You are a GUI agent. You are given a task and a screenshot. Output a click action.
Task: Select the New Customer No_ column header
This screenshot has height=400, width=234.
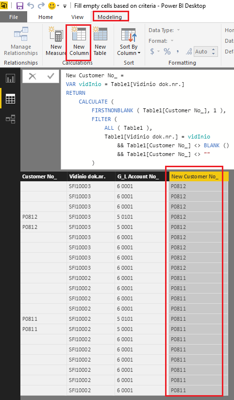tap(199, 176)
